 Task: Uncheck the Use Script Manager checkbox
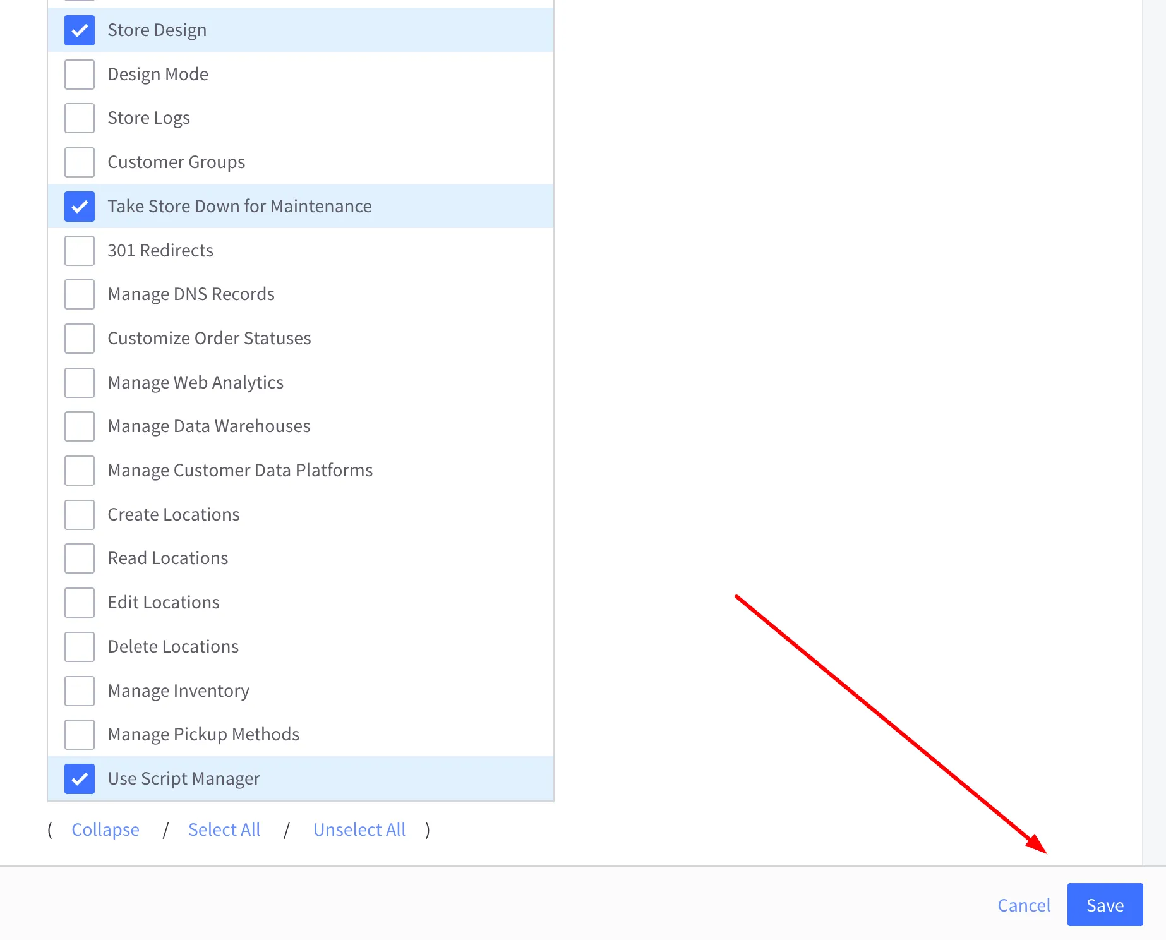pos(80,779)
